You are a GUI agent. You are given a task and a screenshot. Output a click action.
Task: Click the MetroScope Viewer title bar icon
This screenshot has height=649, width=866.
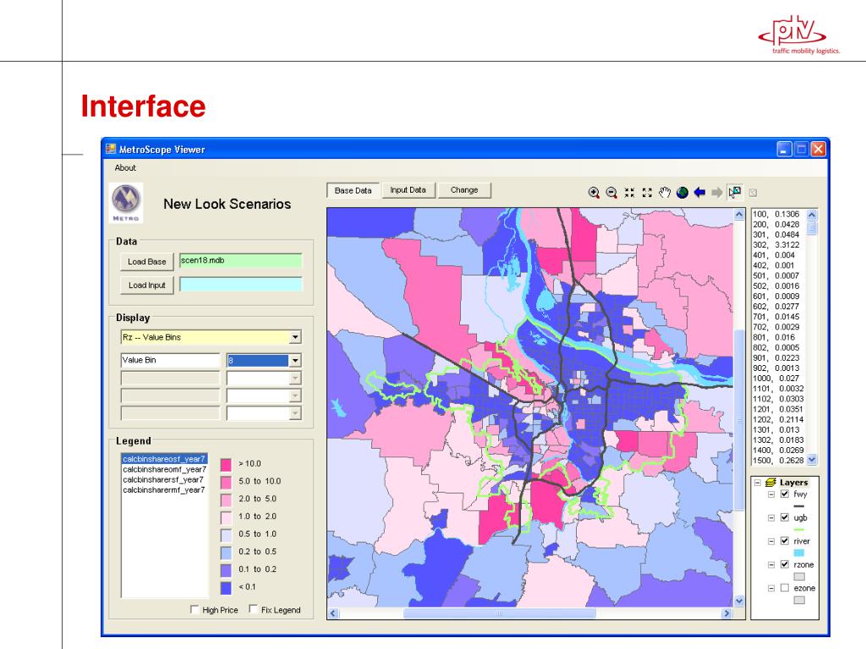click(111, 149)
